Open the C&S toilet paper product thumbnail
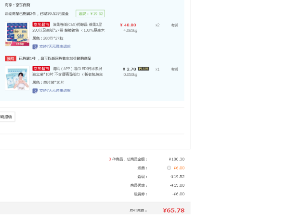Image resolution: width=289 pixels, height=216 pixels. point(17,34)
